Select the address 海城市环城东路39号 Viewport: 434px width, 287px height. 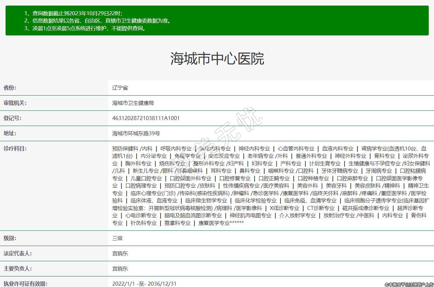point(136,133)
